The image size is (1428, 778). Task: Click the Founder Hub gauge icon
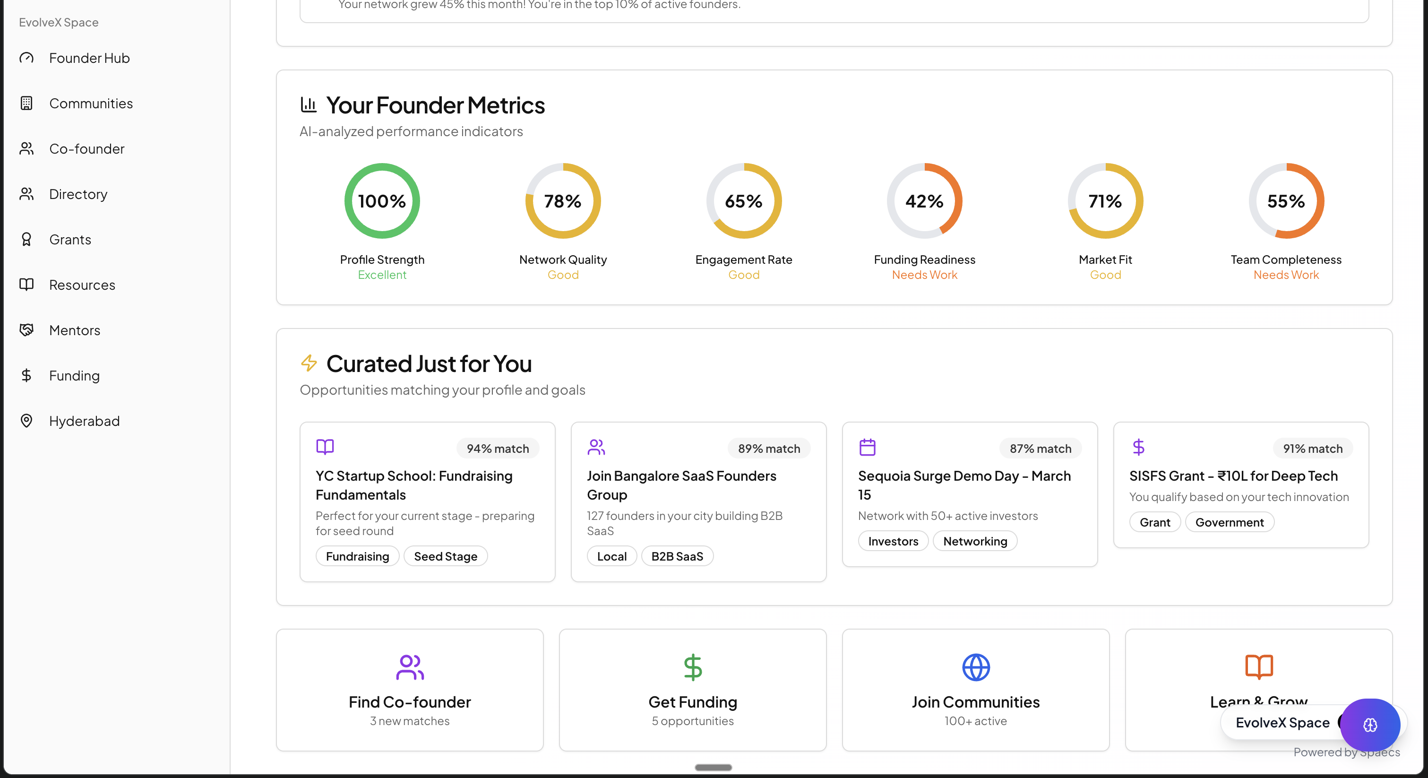click(26, 58)
